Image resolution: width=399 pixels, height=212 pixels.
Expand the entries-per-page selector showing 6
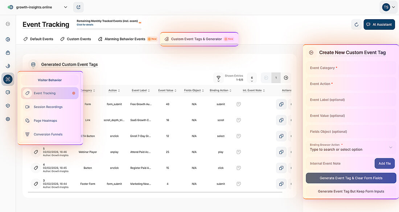[252, 78]
